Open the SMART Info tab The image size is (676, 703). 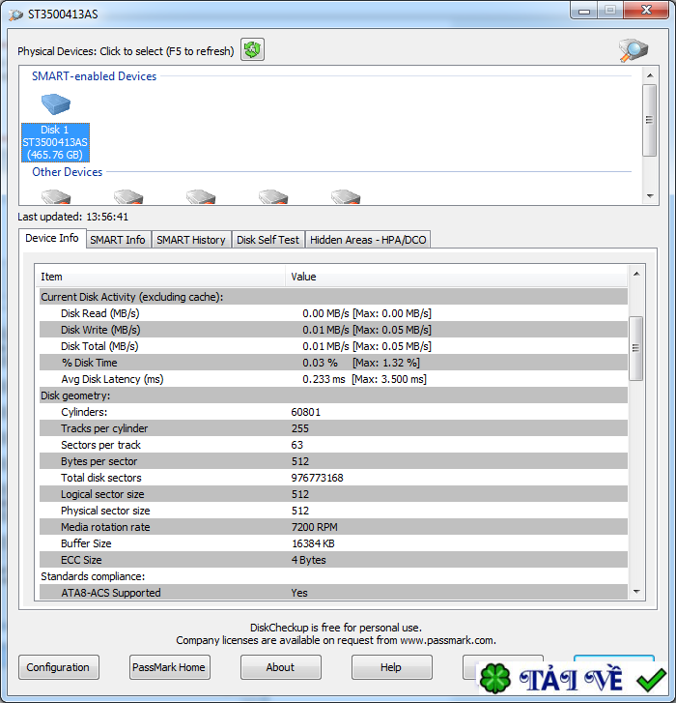click(117, 240)
